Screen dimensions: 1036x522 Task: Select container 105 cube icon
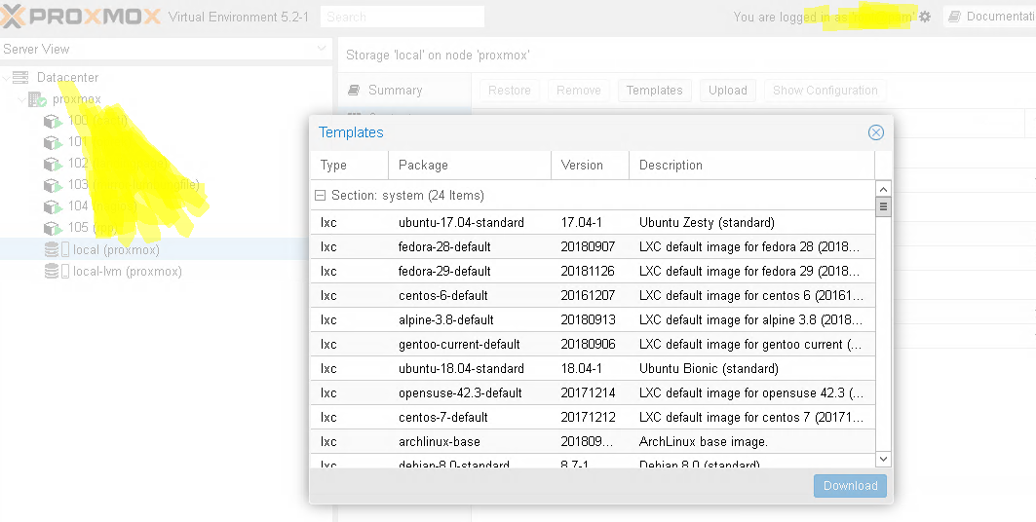pos(53,228)
